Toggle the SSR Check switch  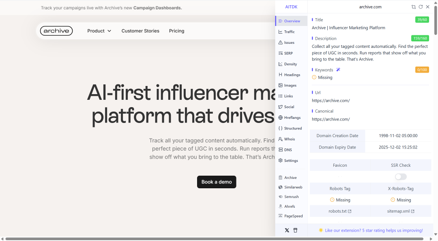pos(401,177)
